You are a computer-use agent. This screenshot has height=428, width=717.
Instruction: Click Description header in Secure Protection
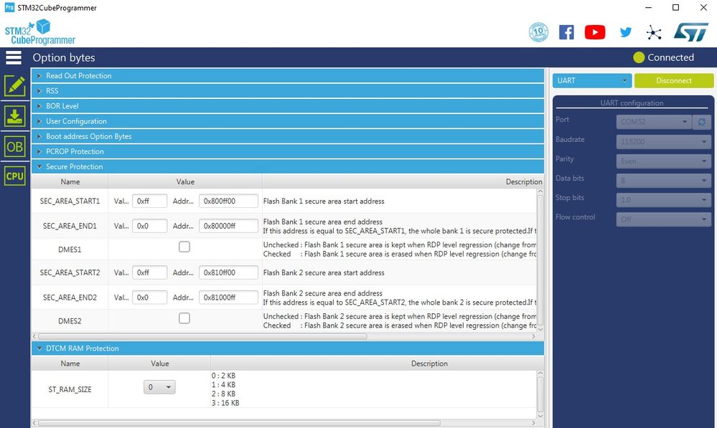pyautogui.click(x=523, y=182)
